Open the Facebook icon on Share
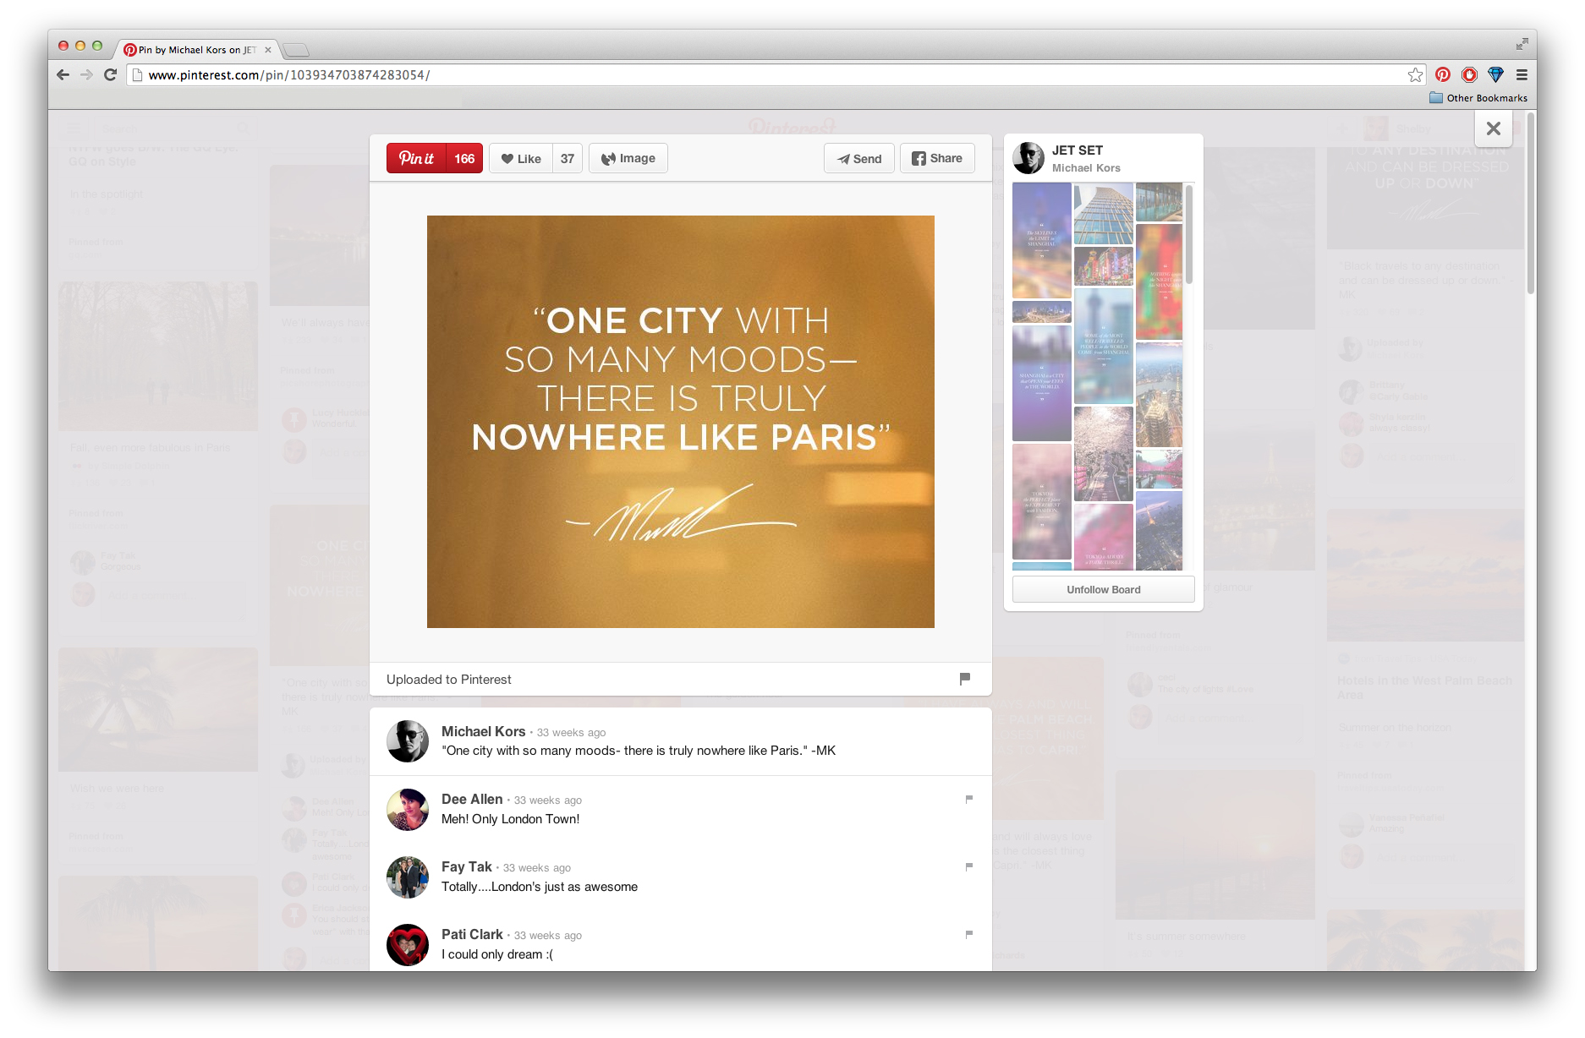Screen dimensions: 1585x1038 (x=919, y=158)
